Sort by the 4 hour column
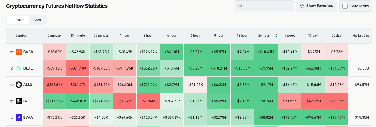376x127 pixels. 172,35
